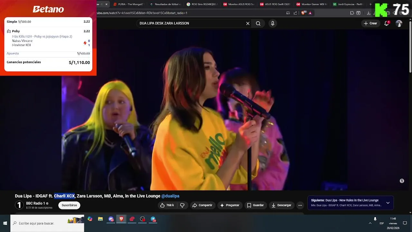Save the video with Guardar
Image resolution: width=412 pixels, height=232 pixels.
coord(255,205)
